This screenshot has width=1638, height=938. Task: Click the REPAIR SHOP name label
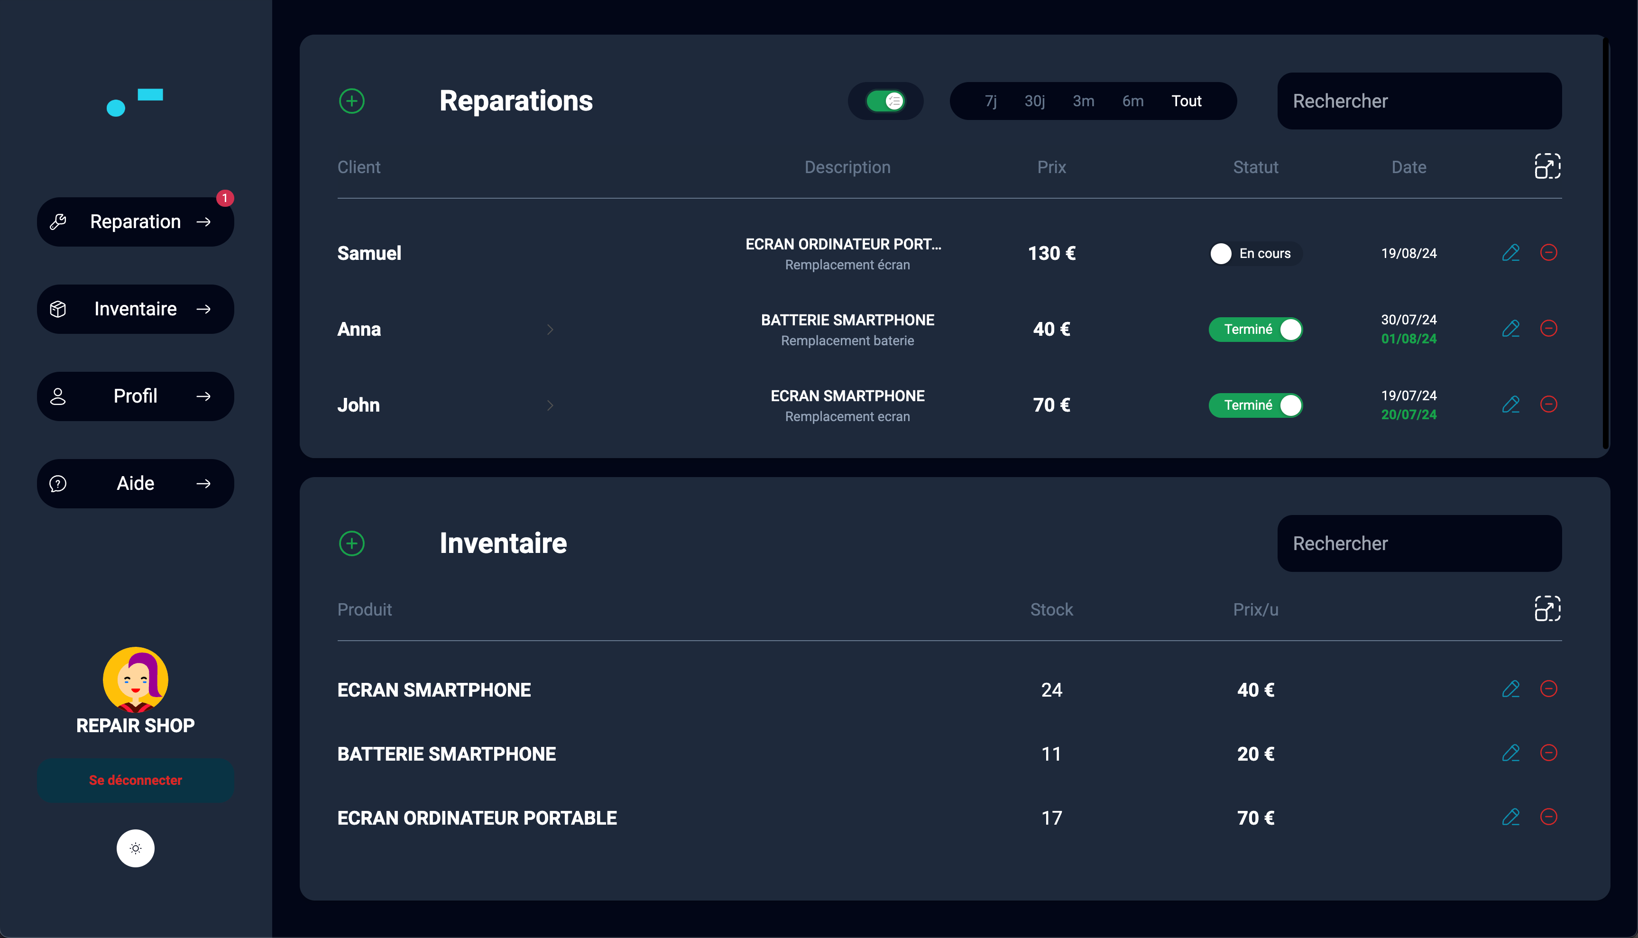point(135,726)
